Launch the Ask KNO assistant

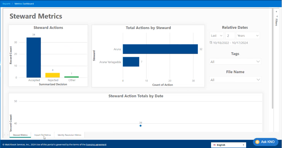click(x=266, y=142)
